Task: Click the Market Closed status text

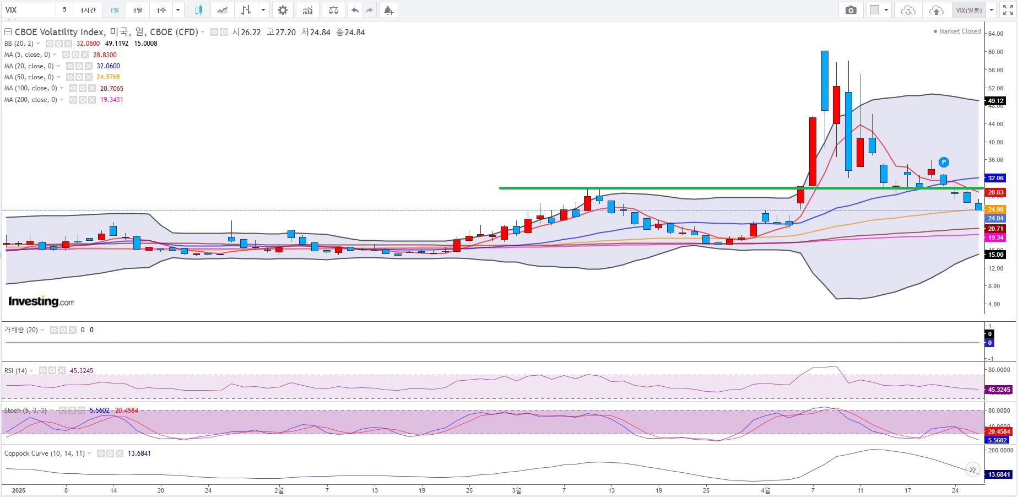Action: coord(960,31)
